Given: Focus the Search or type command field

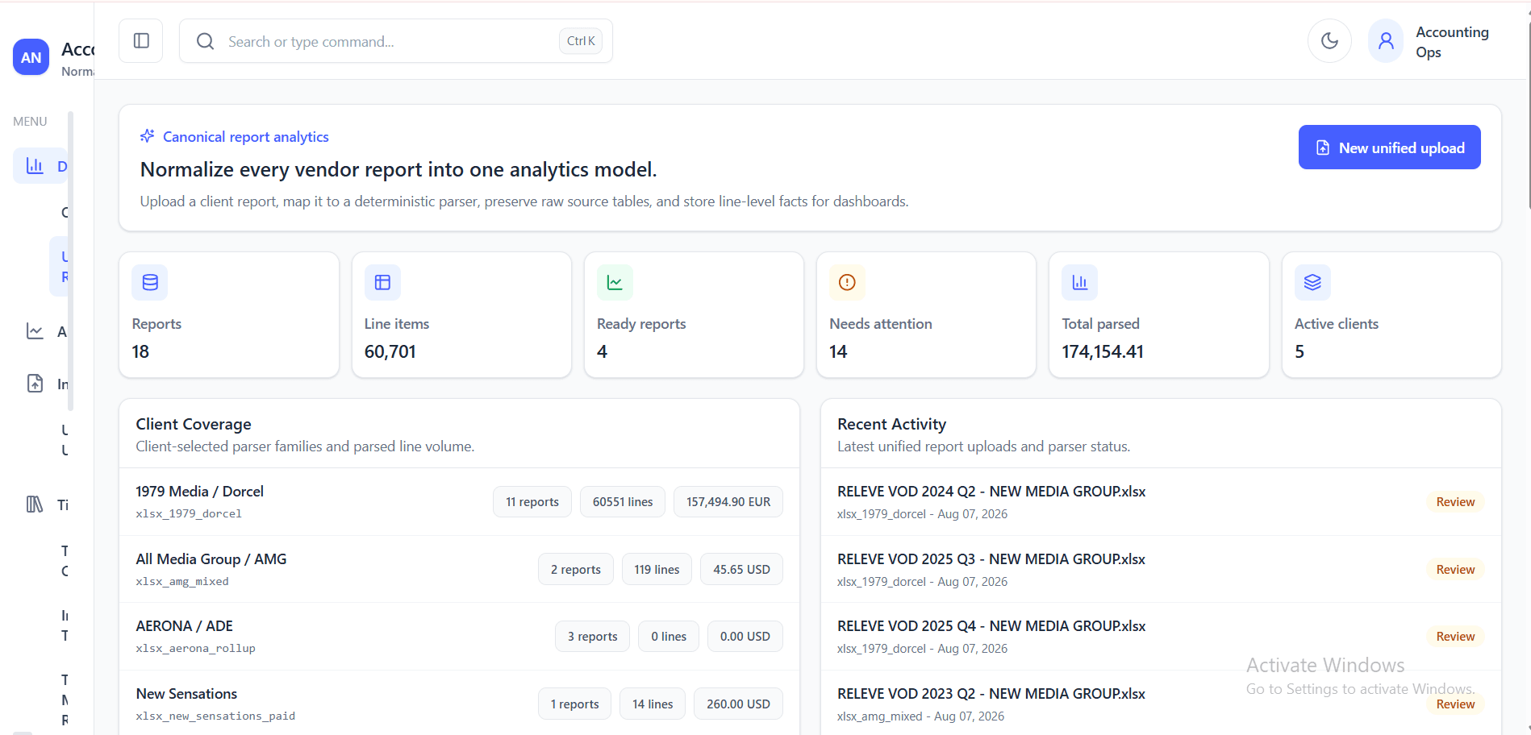Looking at the screenshot, I should (395, 41).
